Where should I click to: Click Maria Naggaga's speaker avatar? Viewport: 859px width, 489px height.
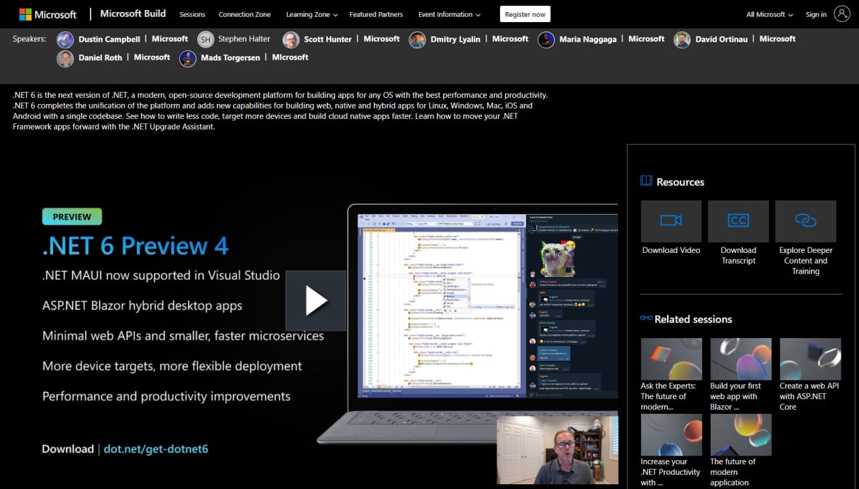click(x=546, y=40)
